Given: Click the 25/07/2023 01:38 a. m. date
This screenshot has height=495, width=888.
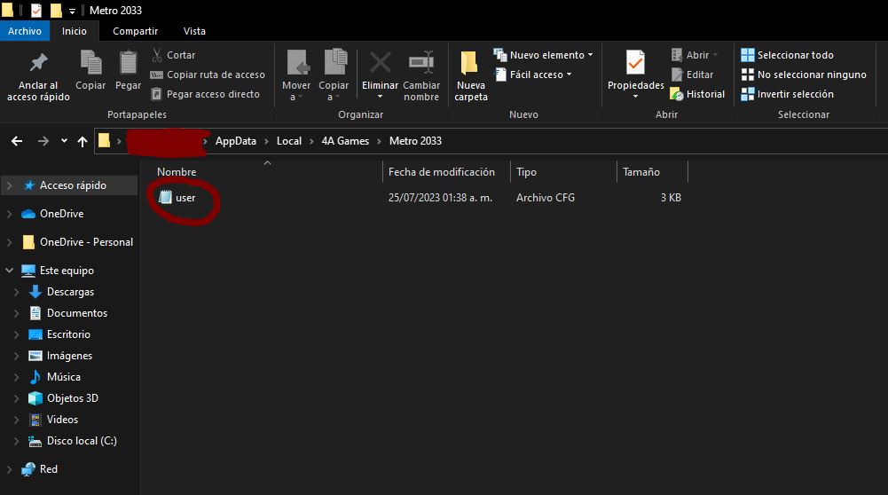Looking at the screenshot, I should [x=440, y=198].
